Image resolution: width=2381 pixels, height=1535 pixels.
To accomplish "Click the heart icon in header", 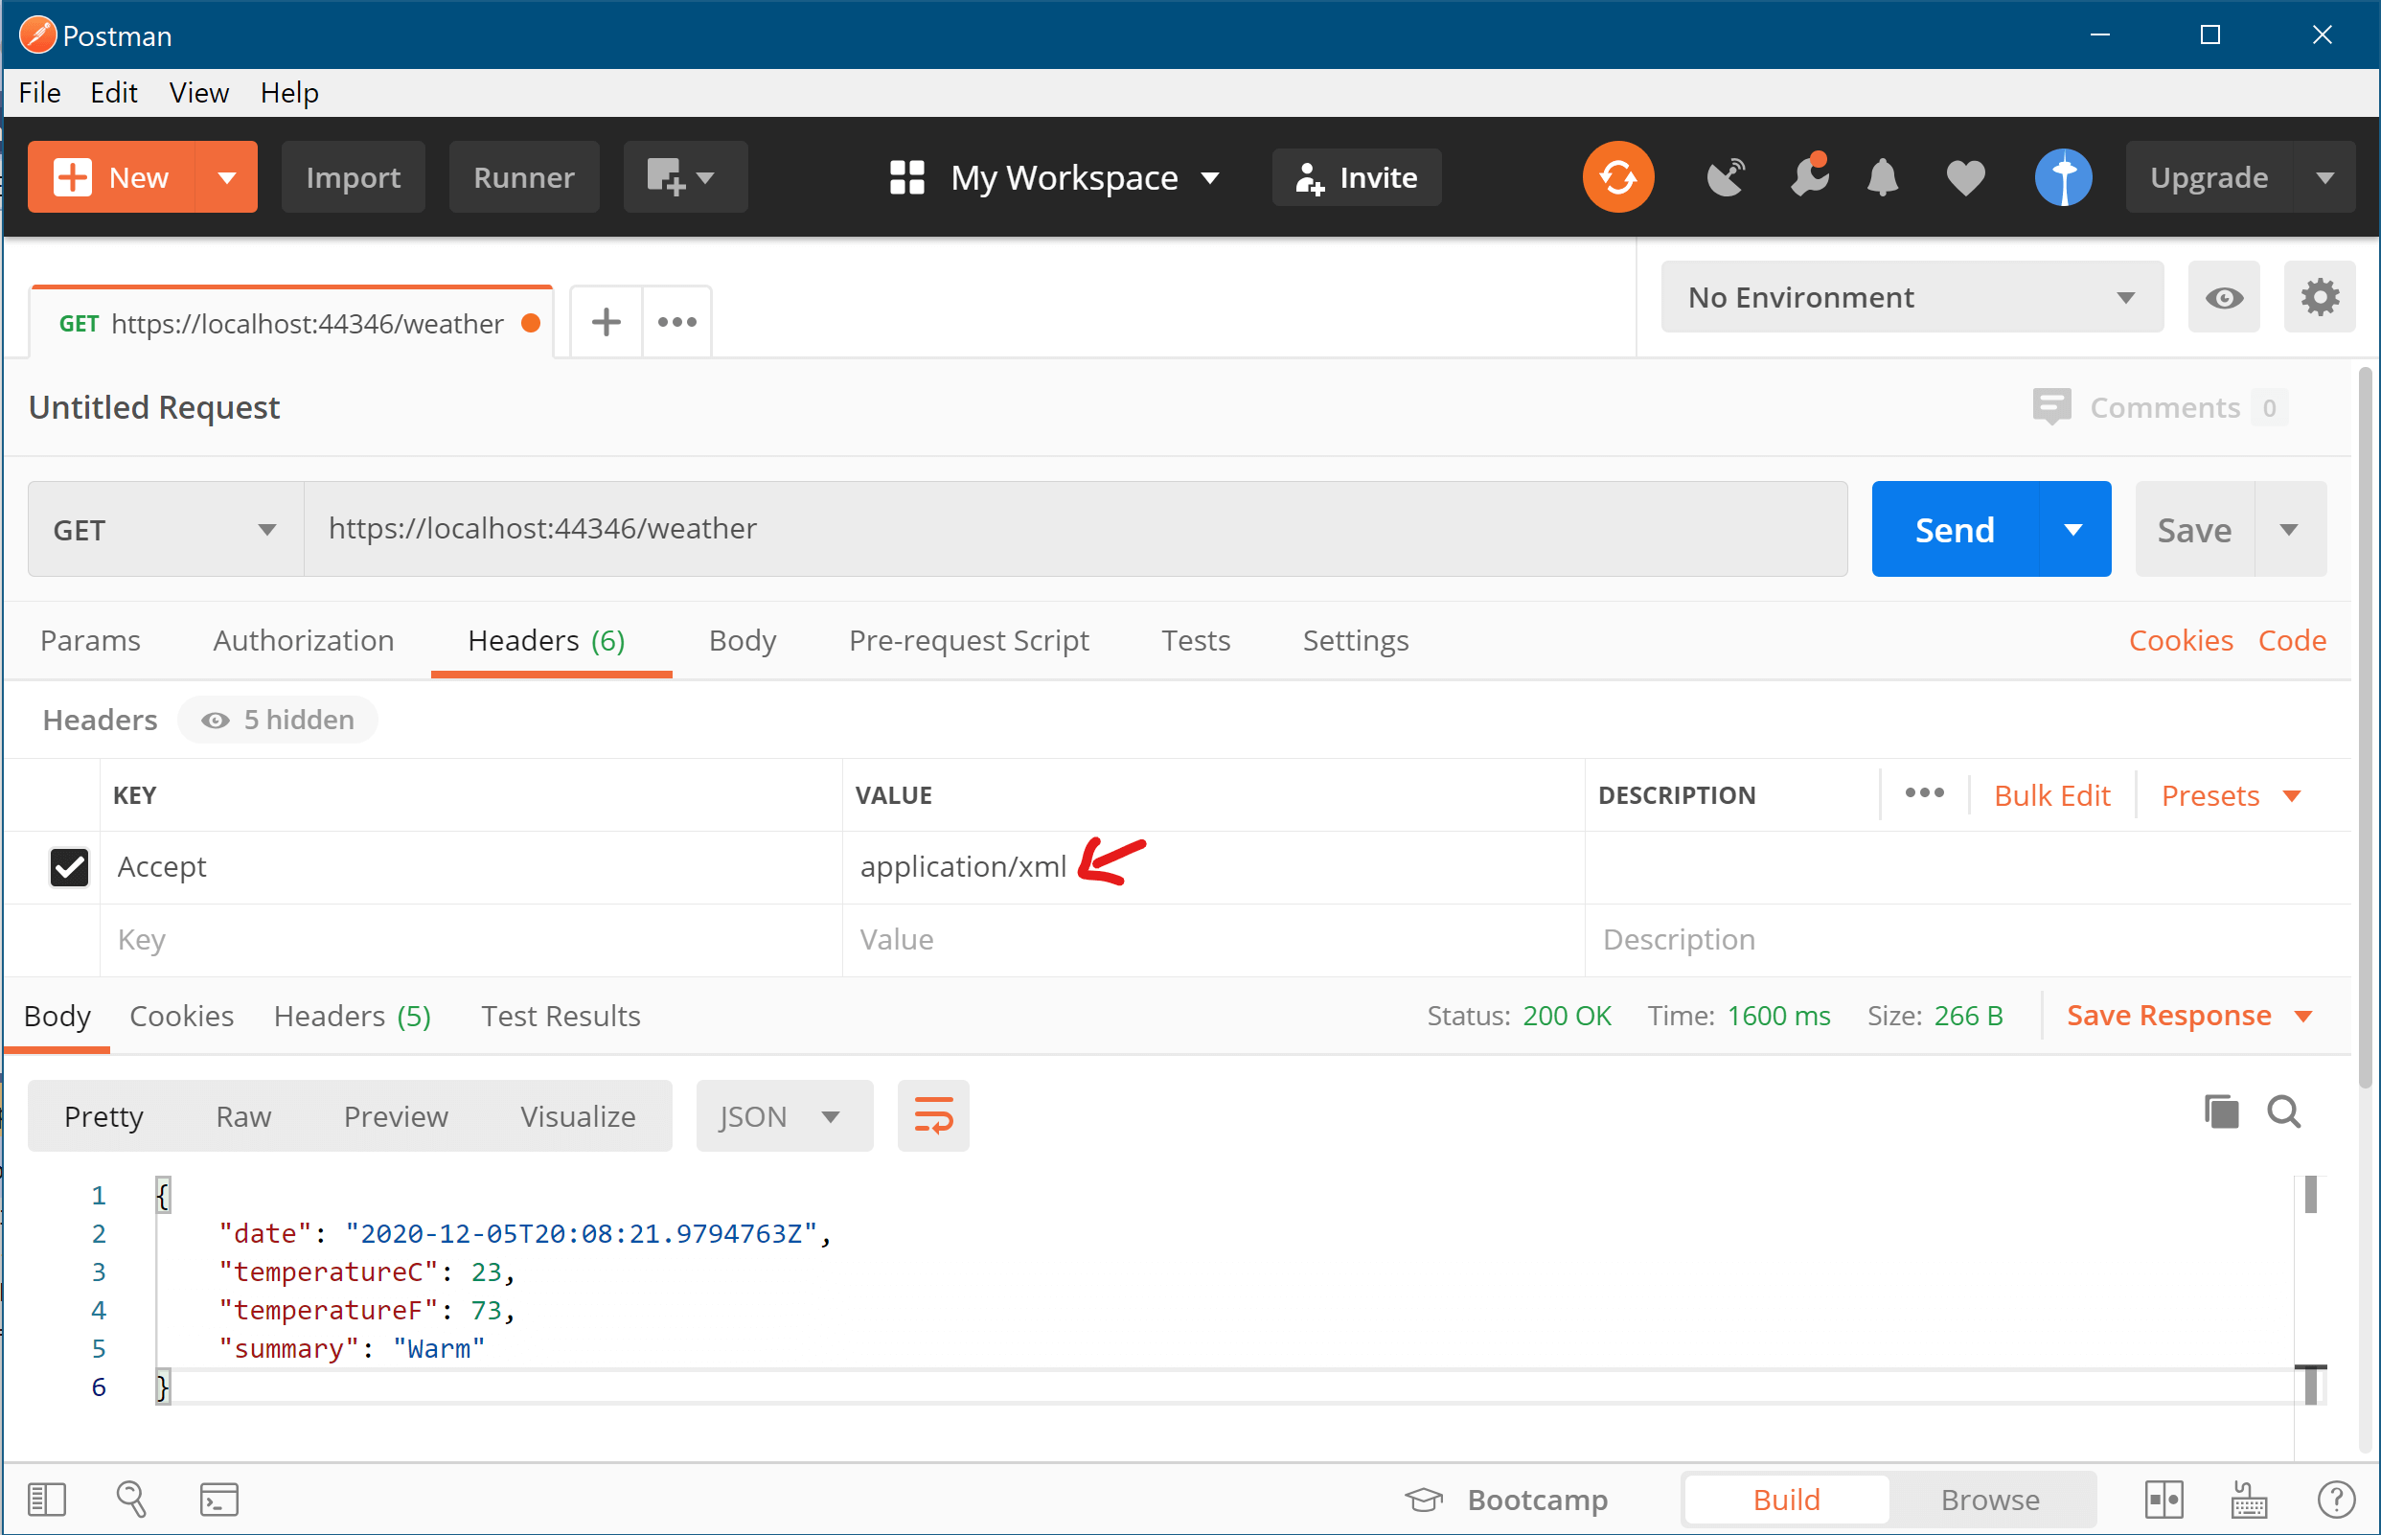I will point(1965,178).
